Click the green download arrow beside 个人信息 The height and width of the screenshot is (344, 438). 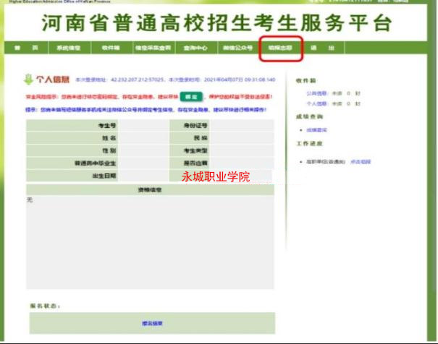[28, 79]
